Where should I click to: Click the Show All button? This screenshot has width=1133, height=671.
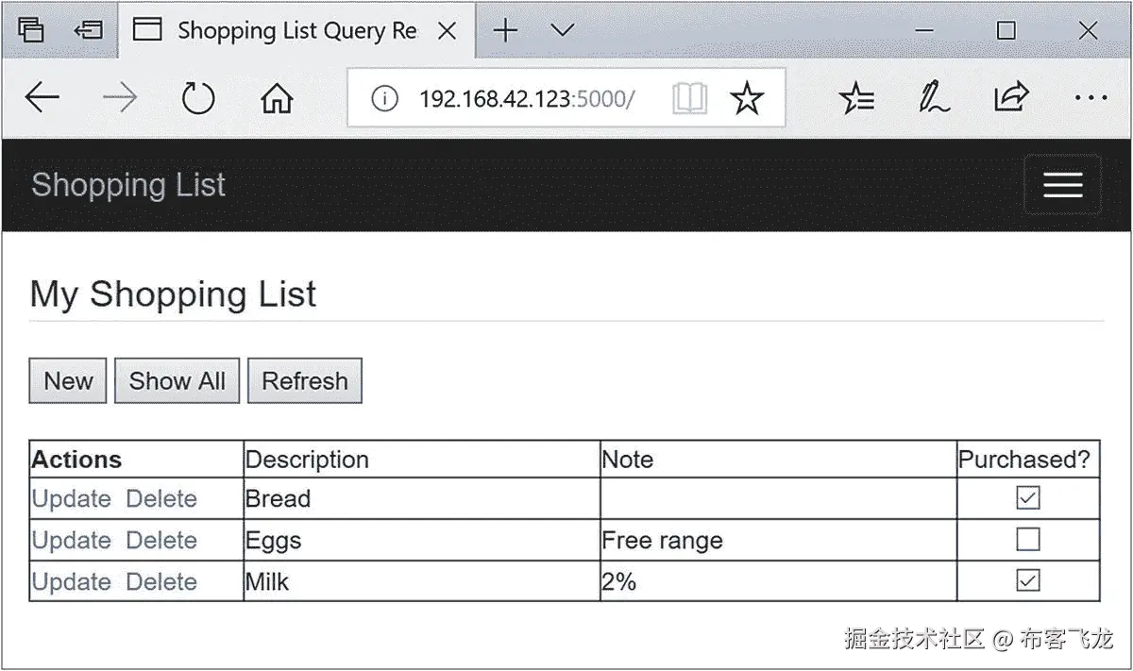click(x=177, y=381)
